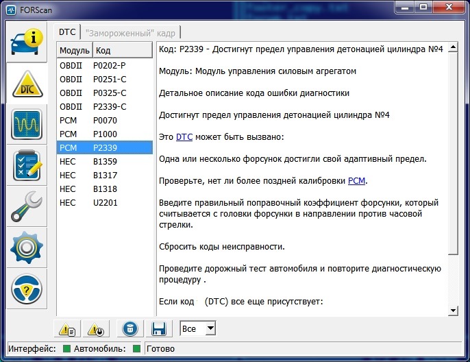
Task: Click the green Автомобиль status indicator
Action: tap(136, 348)
